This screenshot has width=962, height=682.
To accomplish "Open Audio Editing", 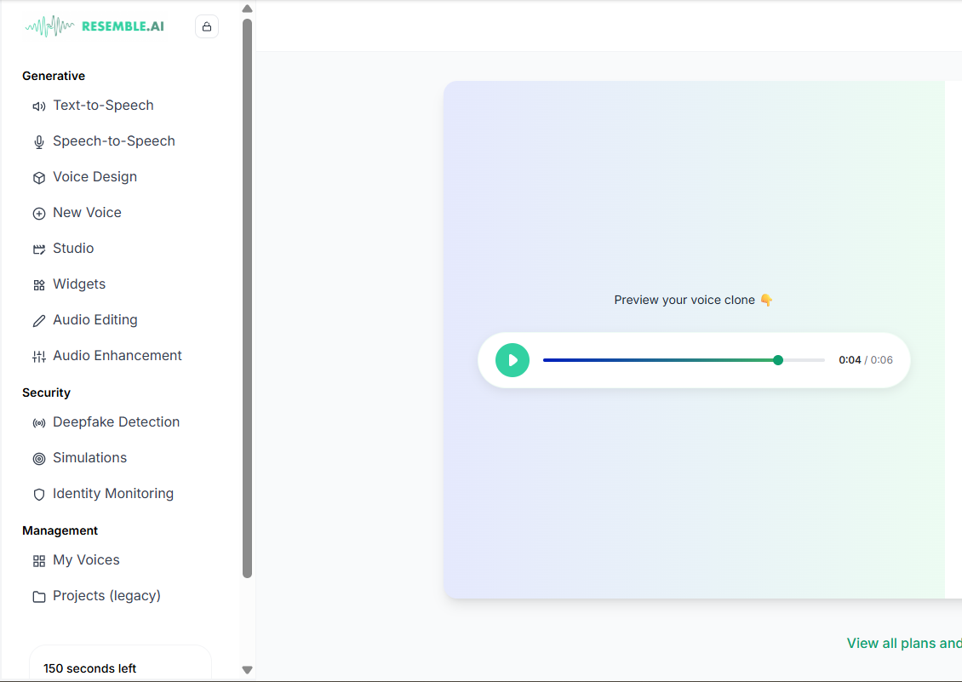I will (x=95, y=320).
